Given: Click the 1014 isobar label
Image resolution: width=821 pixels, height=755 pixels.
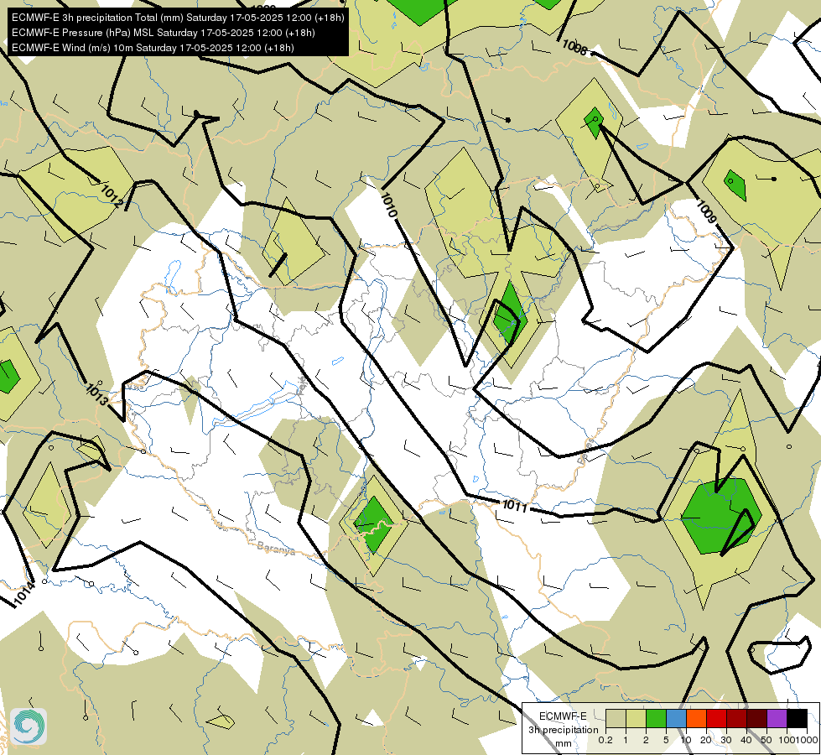Looking at the screenshot, I should [x=24, y=594].
